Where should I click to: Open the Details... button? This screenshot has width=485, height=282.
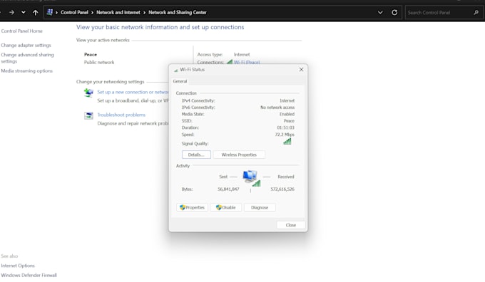tap(196, 155)
